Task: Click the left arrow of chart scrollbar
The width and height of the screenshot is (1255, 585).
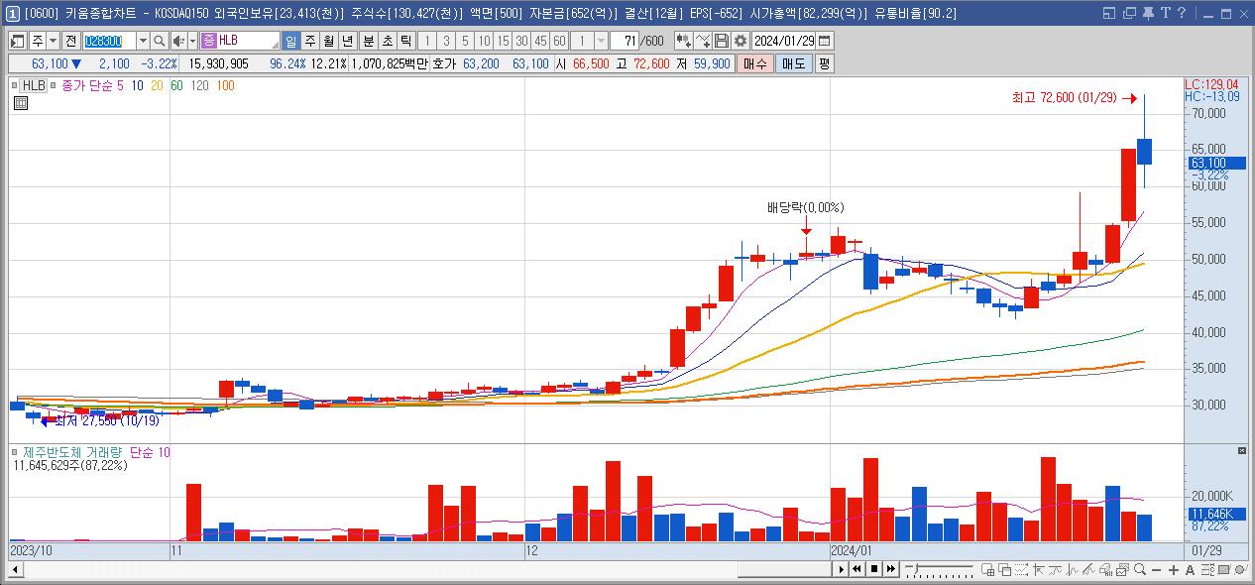Action: click(16, 569)
